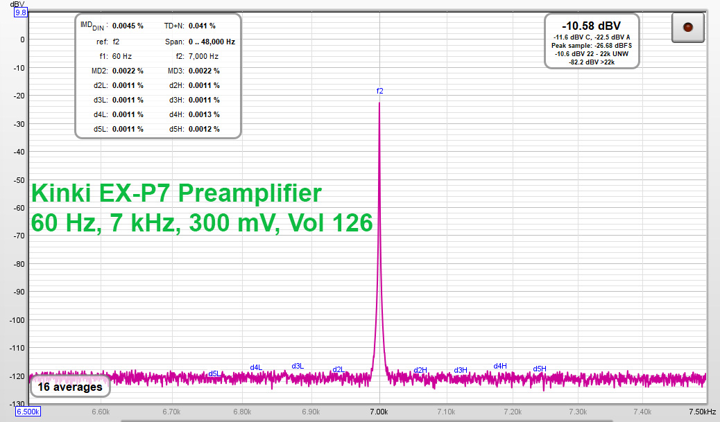Click the IMD DIN 0.0045 % value
The image size is (720, 422).
(x=128, y=26)
